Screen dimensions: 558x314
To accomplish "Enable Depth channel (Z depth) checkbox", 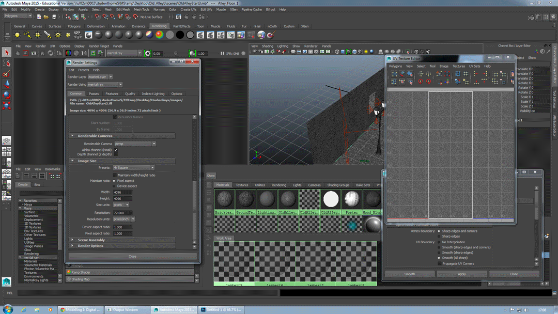I will tap(116, 154).
